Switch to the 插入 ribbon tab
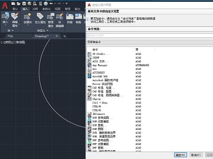213x159 pixels. (x=25, y=9)
